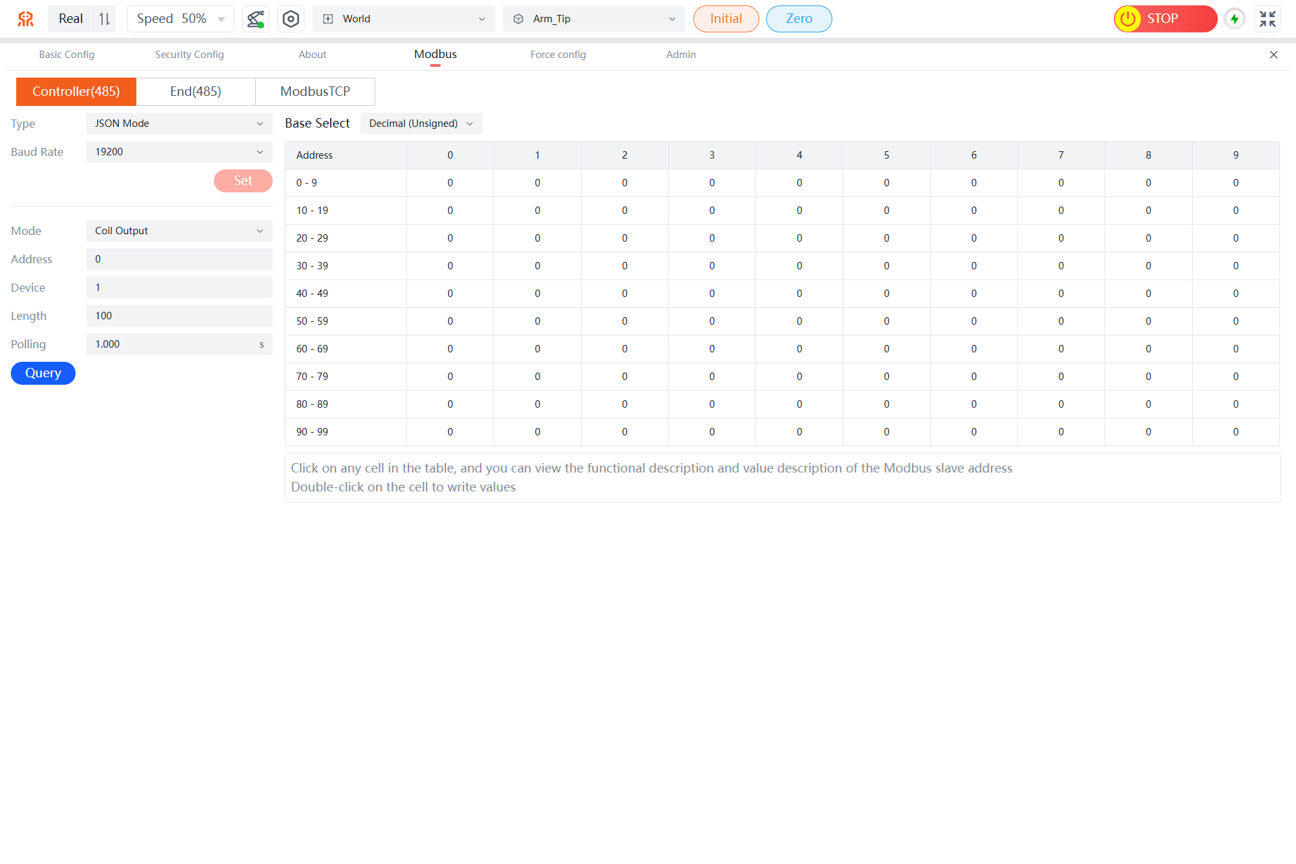Click the orange app logo icon

coord(26,19)
